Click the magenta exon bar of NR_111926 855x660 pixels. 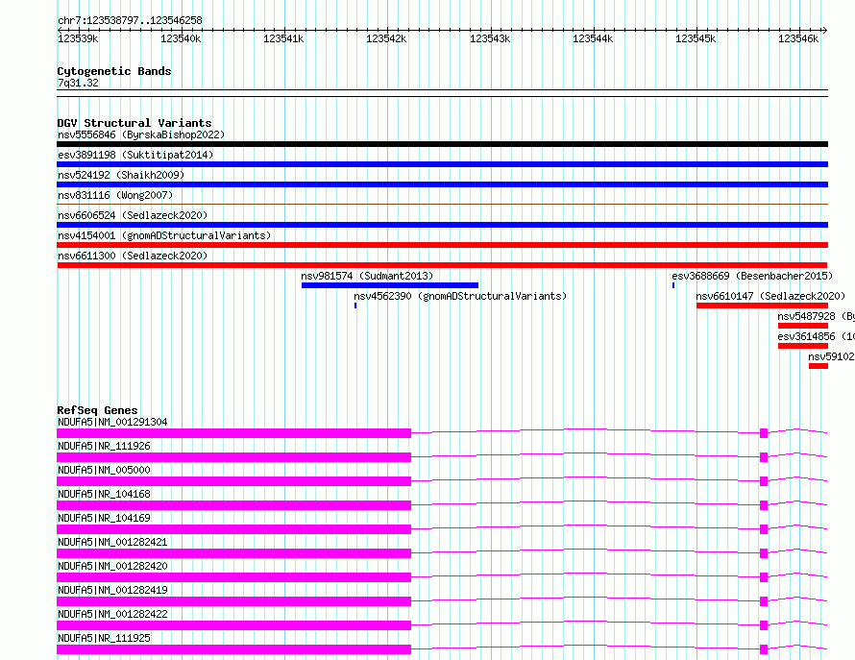click(234, 457)
